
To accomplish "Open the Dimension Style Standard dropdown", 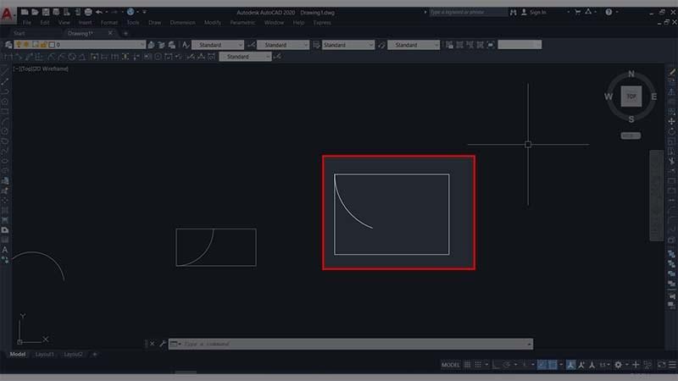I will (283, 45).
